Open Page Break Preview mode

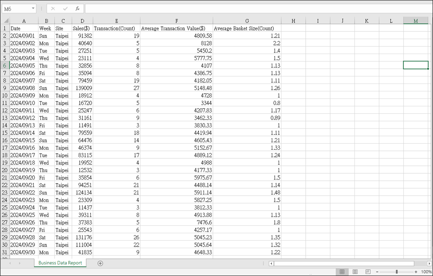tap(367, 272)
